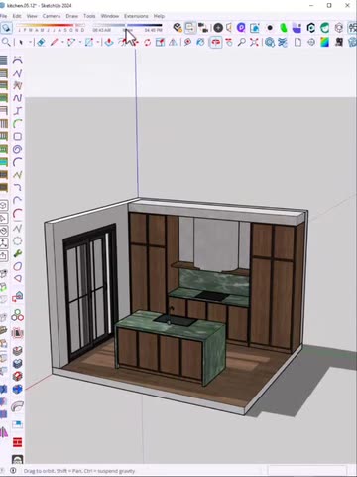Open the Extensions menu

(x=136, y=16)
